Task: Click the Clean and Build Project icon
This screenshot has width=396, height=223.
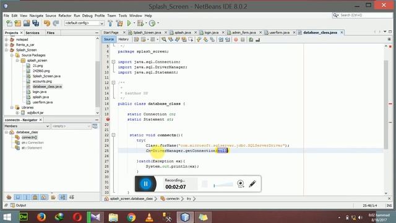Action: [119, 24]
